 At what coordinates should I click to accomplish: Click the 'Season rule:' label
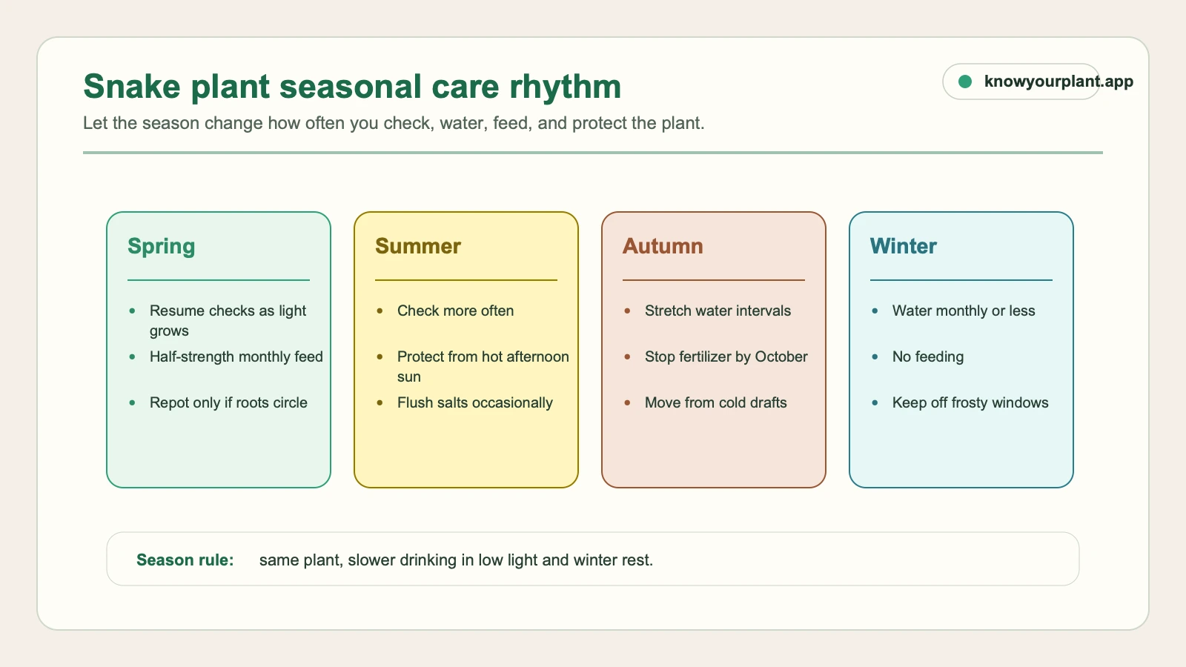click(185, 560)
